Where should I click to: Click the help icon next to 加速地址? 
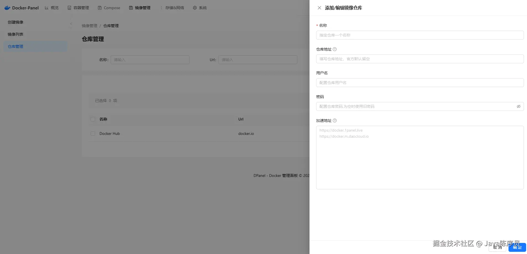pyautogui.click(x=335, y=121)
